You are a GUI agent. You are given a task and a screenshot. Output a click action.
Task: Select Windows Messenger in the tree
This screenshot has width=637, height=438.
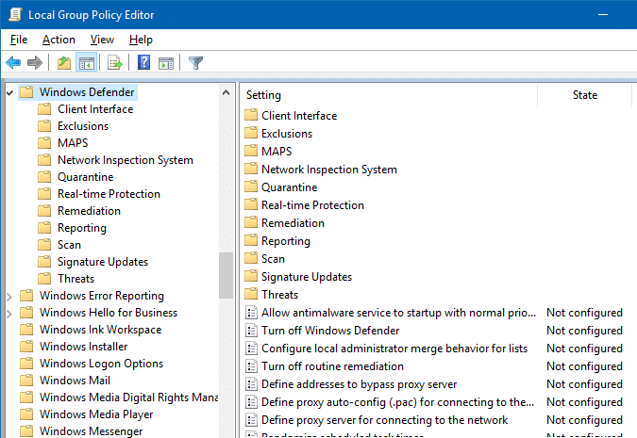tap(91, 431)
